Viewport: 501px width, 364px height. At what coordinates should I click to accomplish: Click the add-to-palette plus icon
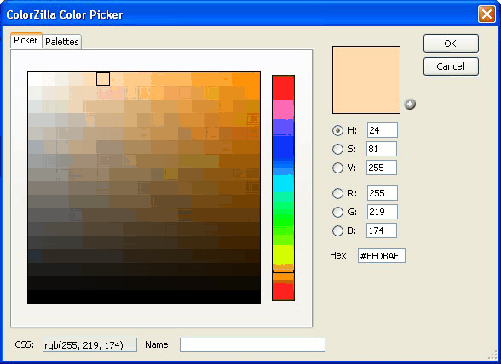[x=410, y=104]
